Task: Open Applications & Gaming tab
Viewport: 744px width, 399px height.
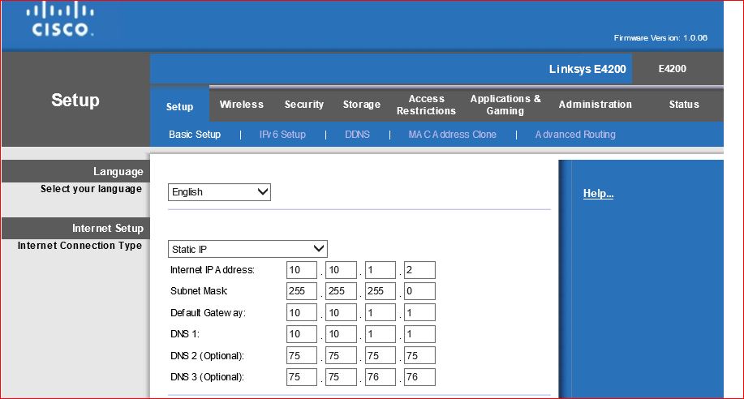Action: pos(505,105)
